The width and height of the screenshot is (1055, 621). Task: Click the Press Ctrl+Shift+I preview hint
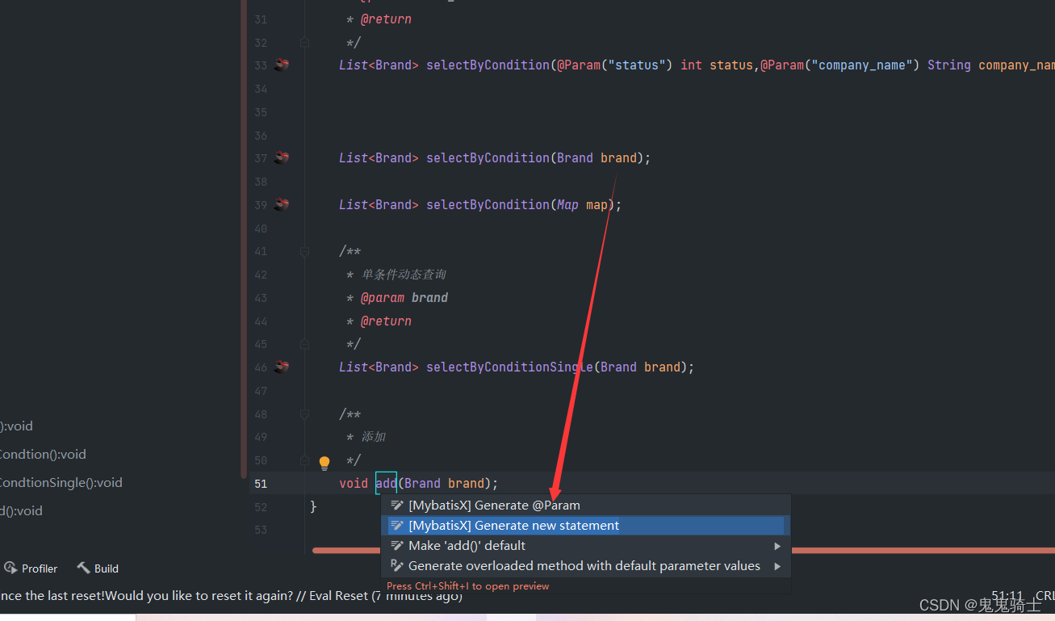point(468,586)
